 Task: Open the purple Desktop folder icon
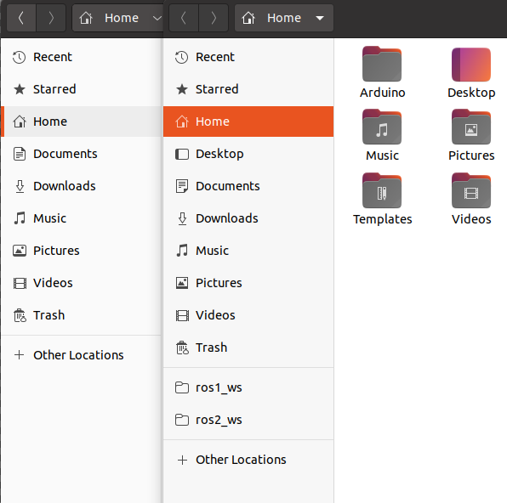pos(471,64)
